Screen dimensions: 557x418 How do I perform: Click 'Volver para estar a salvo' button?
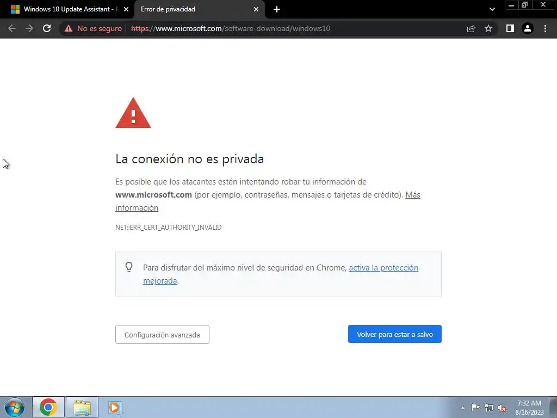point(395,334)
